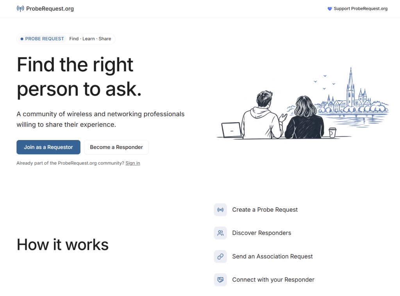Click the Find · Learn · Share text
The width and height of the screenshot is (400, 296).
click(x=90, y=39)
